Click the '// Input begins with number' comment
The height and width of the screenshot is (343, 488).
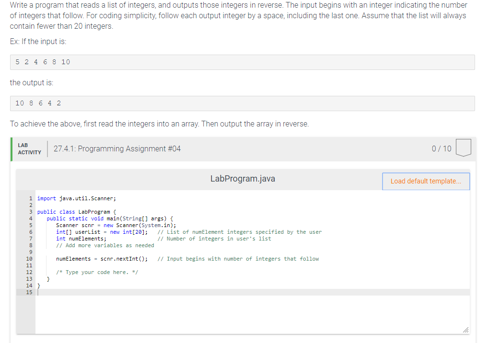pyautogui.click(x=238, y=259)
